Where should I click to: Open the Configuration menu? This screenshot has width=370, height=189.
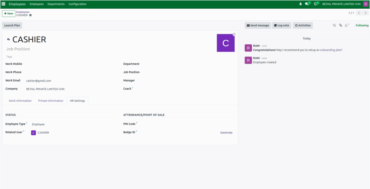(77, 4)
